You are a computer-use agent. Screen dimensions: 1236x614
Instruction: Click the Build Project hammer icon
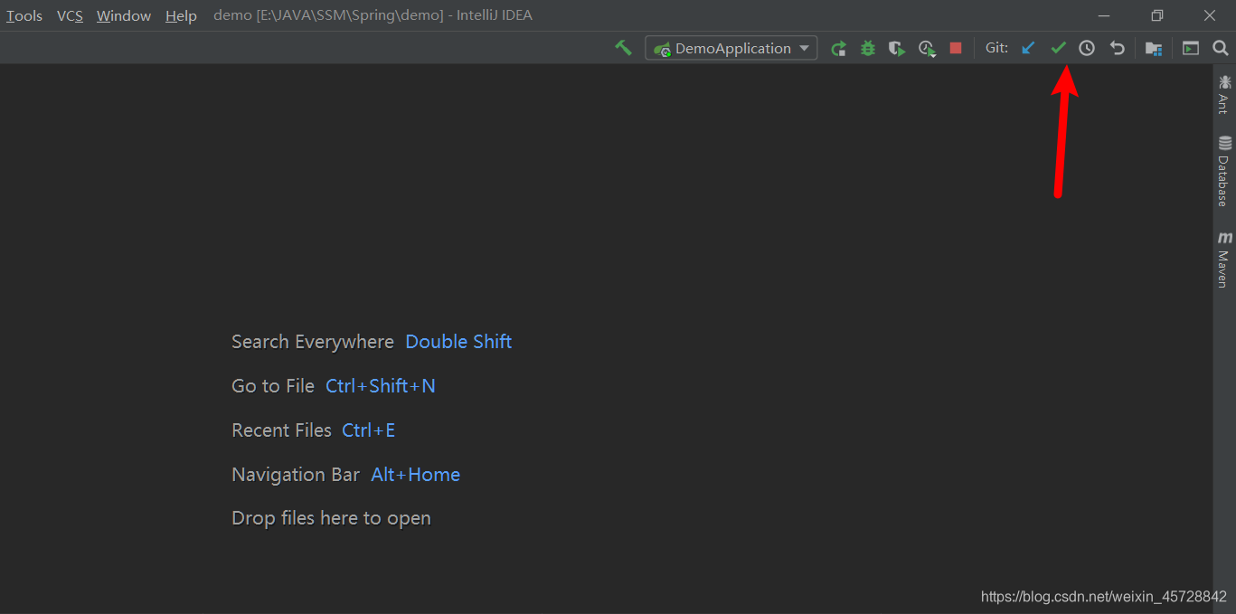click(623, 48)
